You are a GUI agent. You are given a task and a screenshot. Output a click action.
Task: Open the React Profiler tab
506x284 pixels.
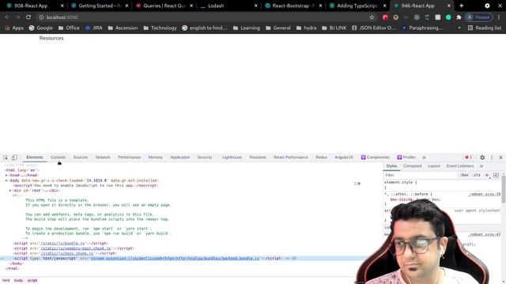[x=406, y=158]
